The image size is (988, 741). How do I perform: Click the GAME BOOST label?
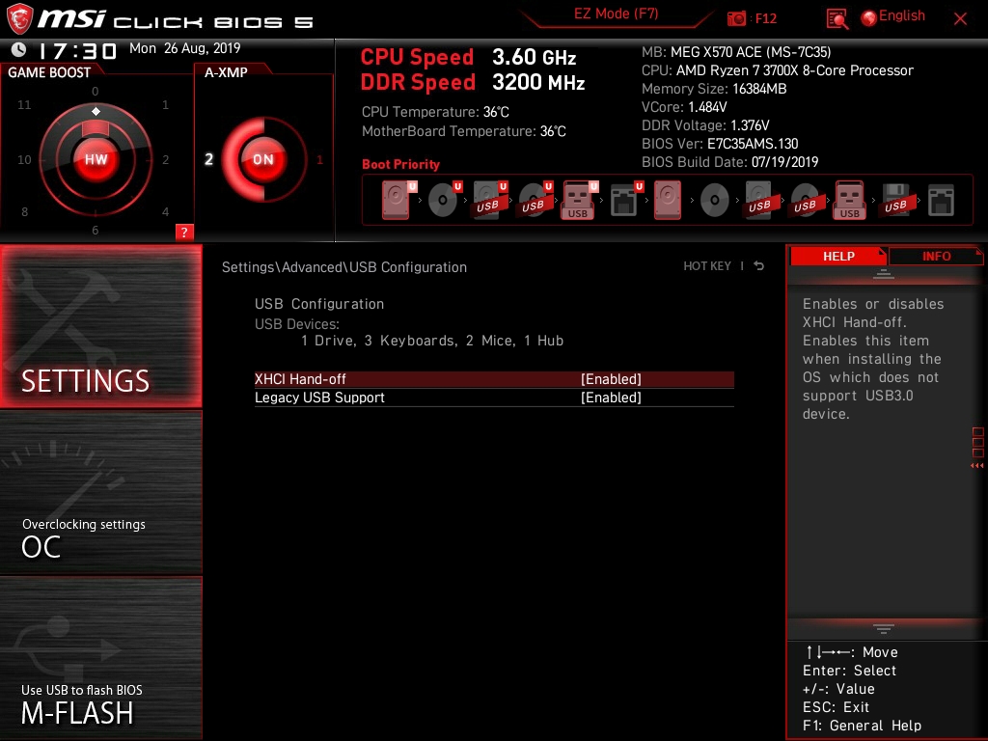pos(49,72)
